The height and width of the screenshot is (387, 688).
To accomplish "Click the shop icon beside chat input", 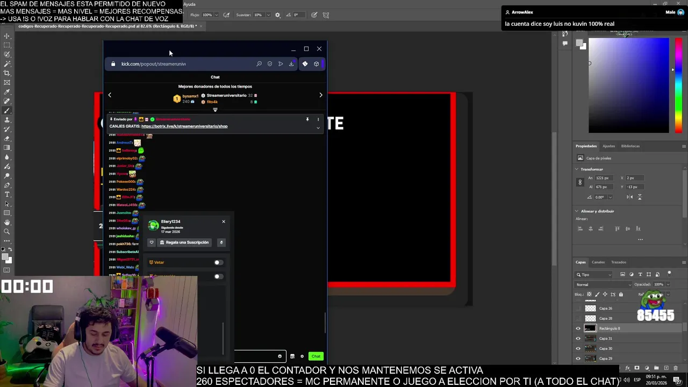I will tap(292, 356).
